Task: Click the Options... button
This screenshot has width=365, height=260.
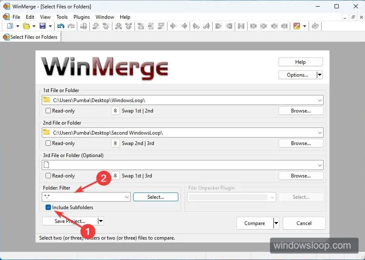Action: click(297, 75)
